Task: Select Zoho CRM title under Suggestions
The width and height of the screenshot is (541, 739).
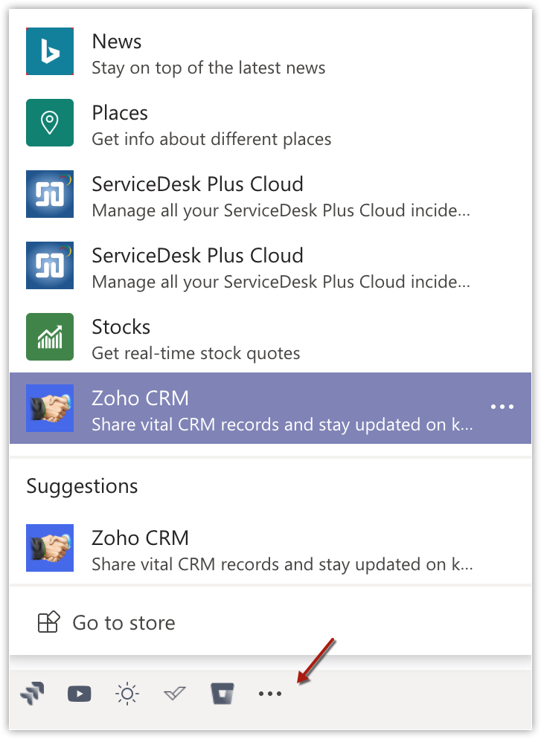Action: pyautogui.click(x=140, y=538)
